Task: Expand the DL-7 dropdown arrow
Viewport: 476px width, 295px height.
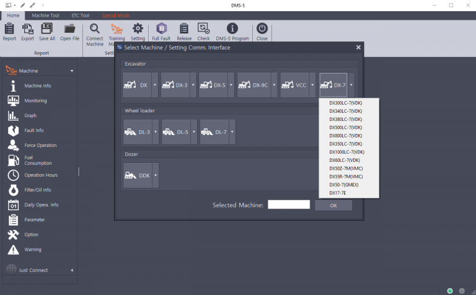Action: (x=232, y=132)
